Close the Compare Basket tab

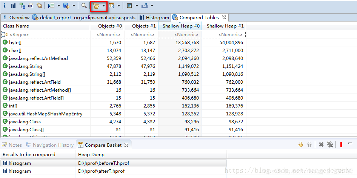(x=127, y=145)
